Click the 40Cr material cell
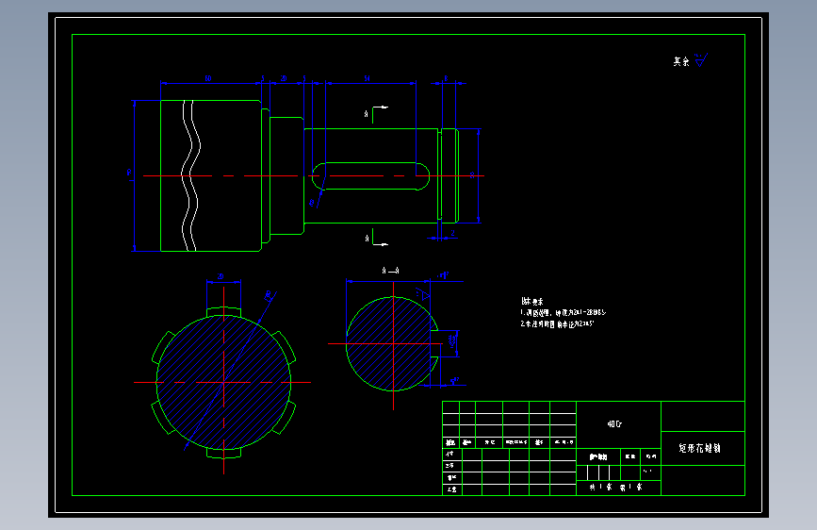 614,424
